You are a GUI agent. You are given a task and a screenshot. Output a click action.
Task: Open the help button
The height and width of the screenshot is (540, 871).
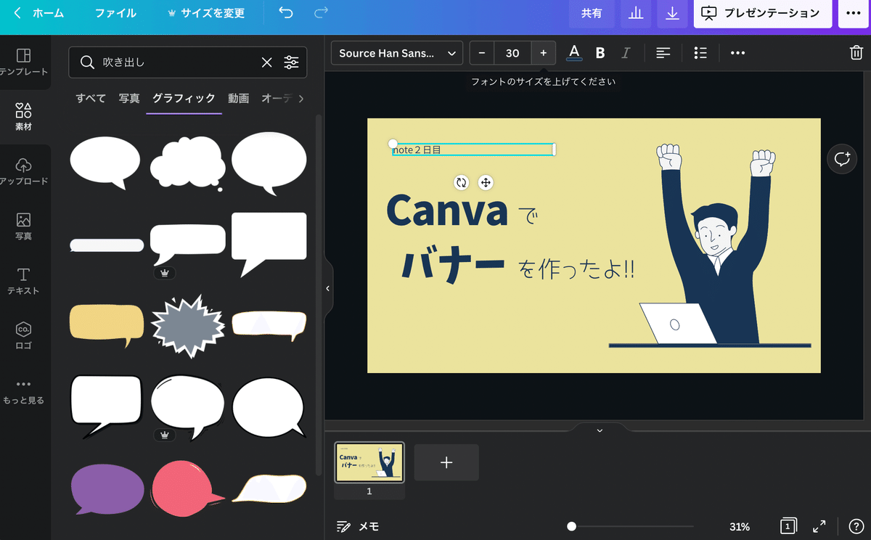pyautogui.click(x=855, y=526)
